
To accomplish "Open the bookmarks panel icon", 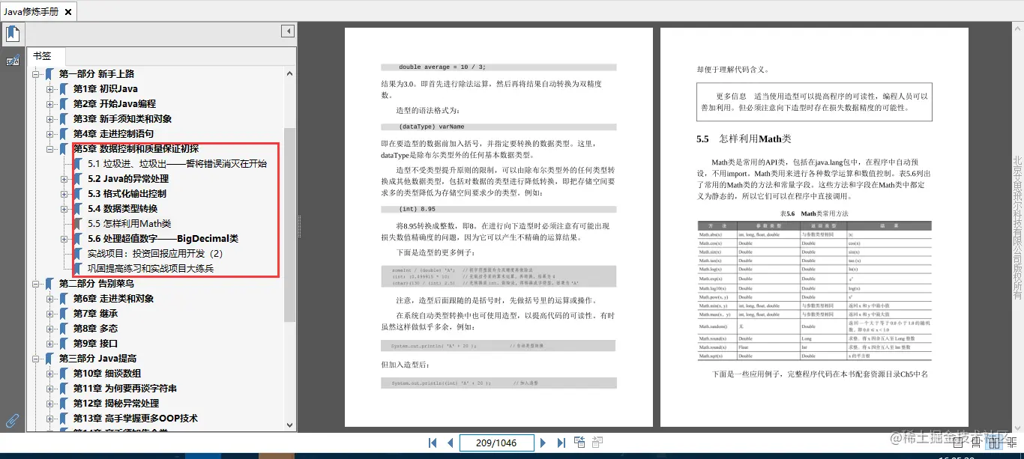I will [x=13, y=33].
